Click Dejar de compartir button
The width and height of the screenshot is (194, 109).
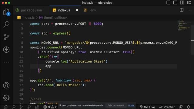click(x=116, y=105)
